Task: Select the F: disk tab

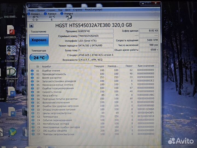Action: 67,16
